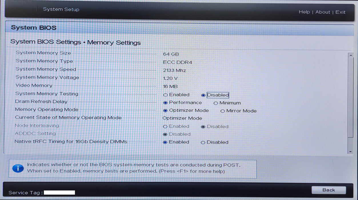
Task: Click the System Memory Speed label
Action: [46, 69]
